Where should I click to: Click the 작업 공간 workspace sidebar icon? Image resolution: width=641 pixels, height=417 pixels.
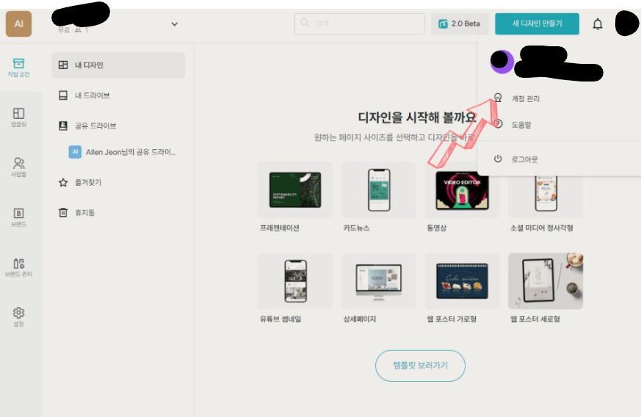(x=19, y=67)
